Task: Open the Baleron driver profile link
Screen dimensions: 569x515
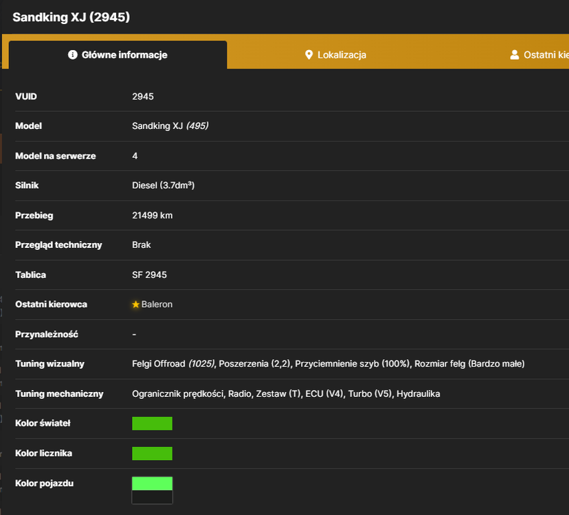Action: pos(157,304)
